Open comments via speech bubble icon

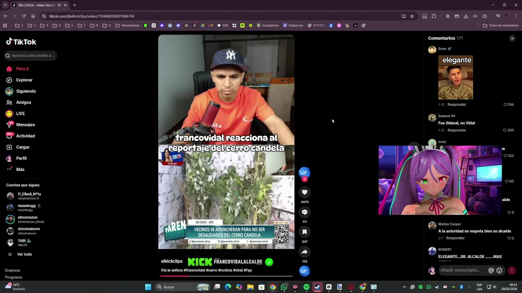(305, 212)
